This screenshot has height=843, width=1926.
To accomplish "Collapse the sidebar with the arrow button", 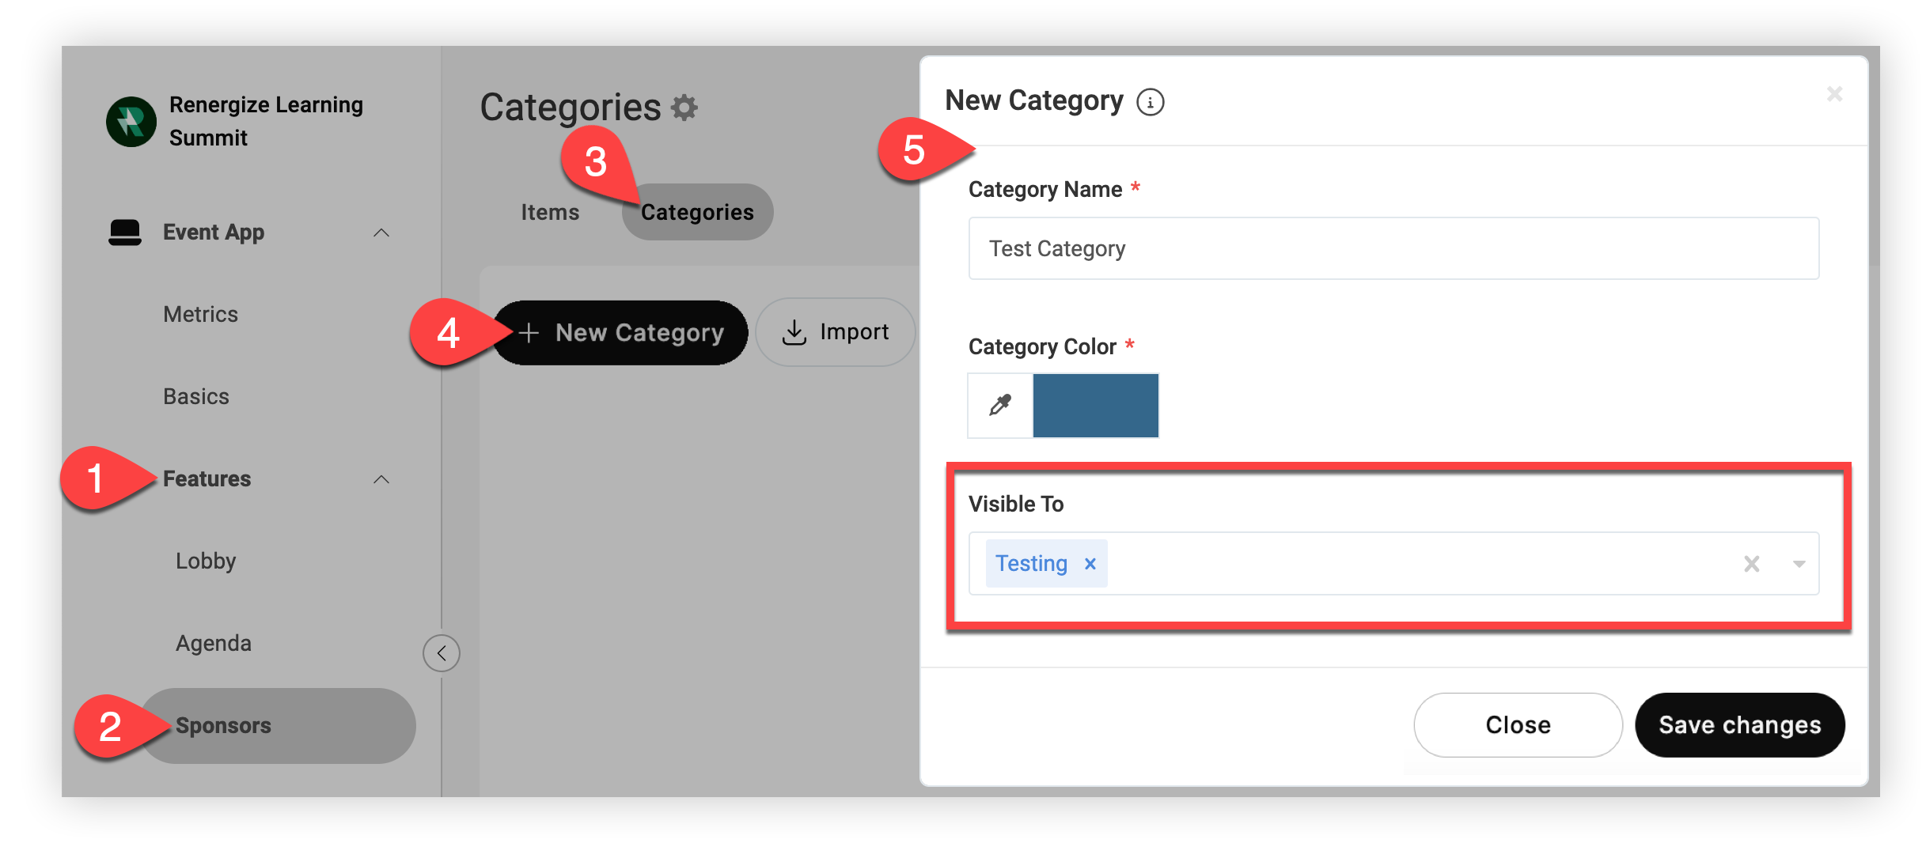I will [x=442, y=653].
